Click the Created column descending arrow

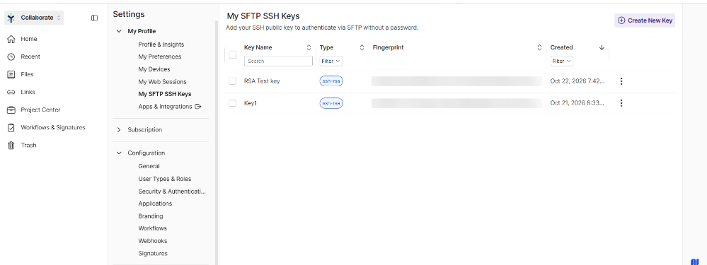click(x=602, y=47)
